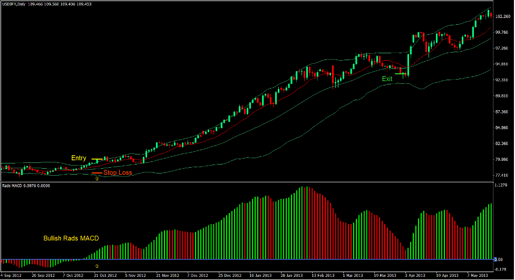Click the up arrow below Stop Loss
Screen dimensions: 515x280
click(x=96, y=179)
